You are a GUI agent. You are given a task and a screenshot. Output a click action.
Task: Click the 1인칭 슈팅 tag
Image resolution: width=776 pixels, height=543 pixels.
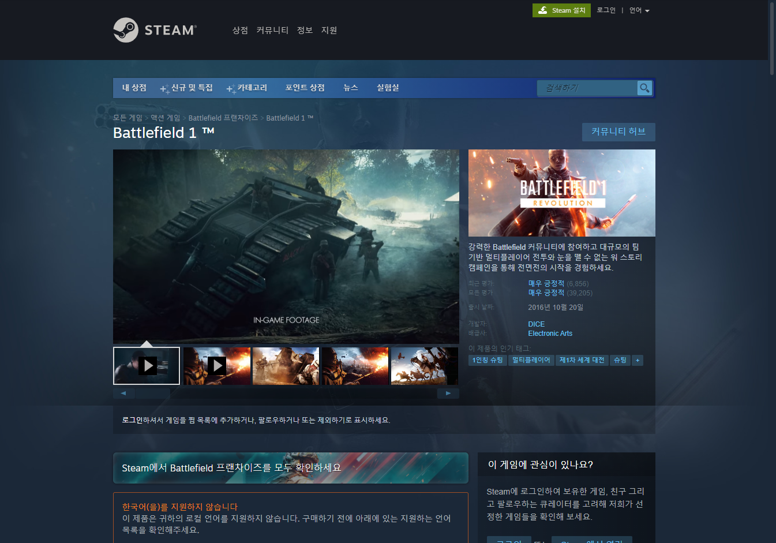488,360
